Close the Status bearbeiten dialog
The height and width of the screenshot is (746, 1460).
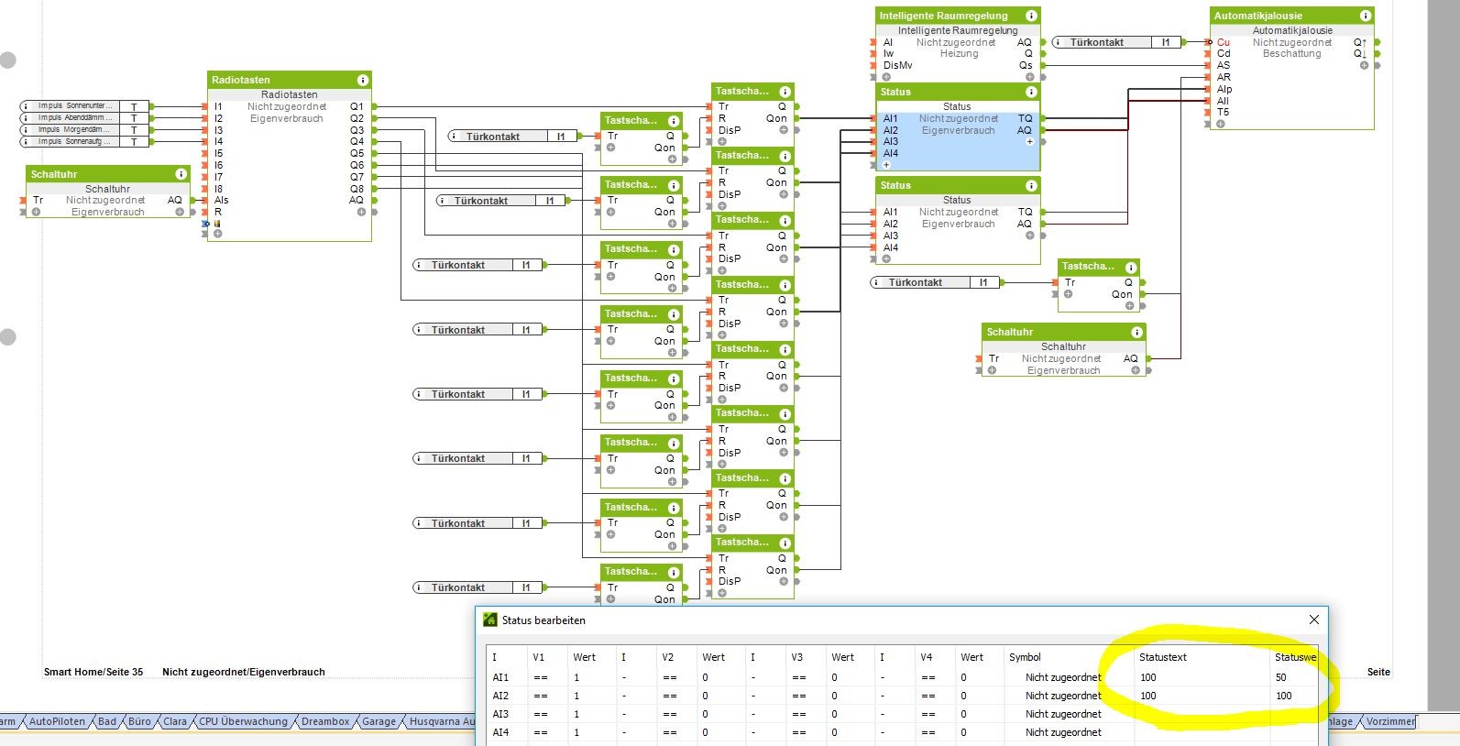[1313, 620]
